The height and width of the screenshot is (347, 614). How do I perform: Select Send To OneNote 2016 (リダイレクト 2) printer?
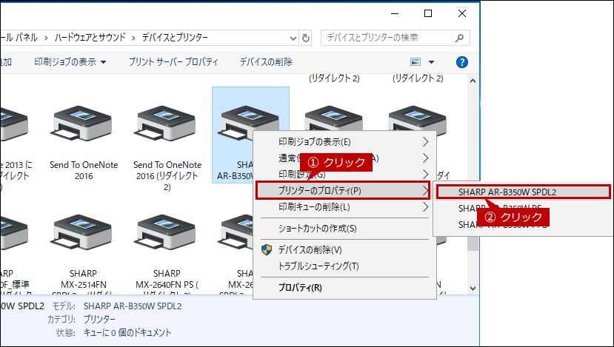point(167,148)
